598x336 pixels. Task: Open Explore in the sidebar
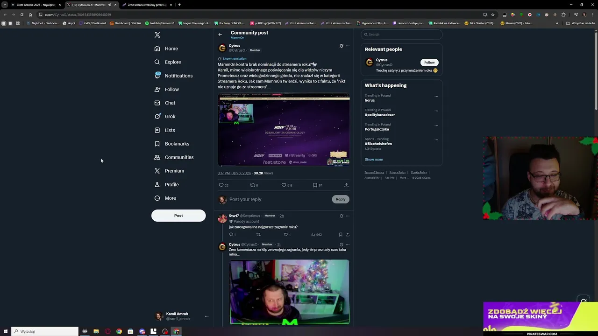168,62
